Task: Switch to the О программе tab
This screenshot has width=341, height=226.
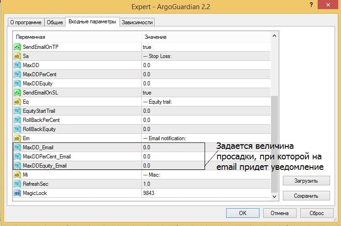Action: point(26,22)
